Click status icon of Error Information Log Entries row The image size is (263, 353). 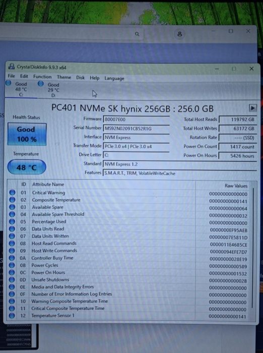point(12,294)
